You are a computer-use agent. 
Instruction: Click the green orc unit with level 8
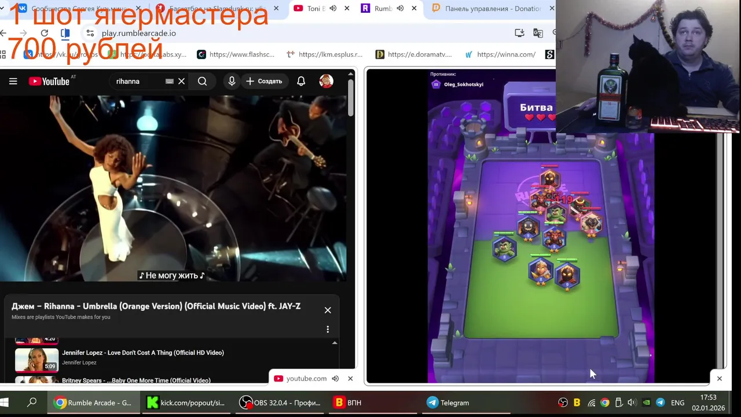coord(504,249)
